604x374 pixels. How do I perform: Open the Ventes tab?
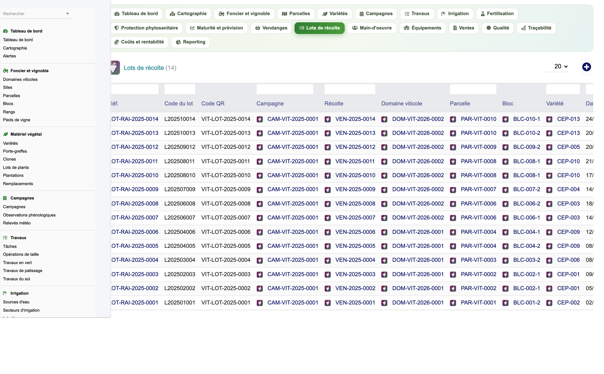[x=464, y=28]
